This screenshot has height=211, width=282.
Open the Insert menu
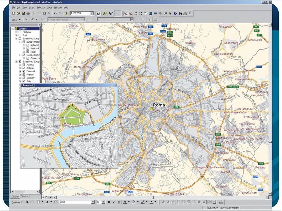click(x=32, y=8)
